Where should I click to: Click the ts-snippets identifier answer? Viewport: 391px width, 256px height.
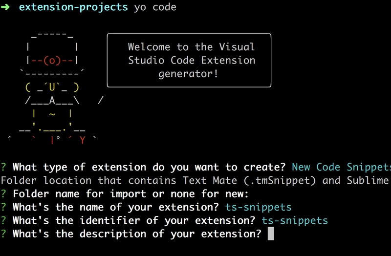295,220
